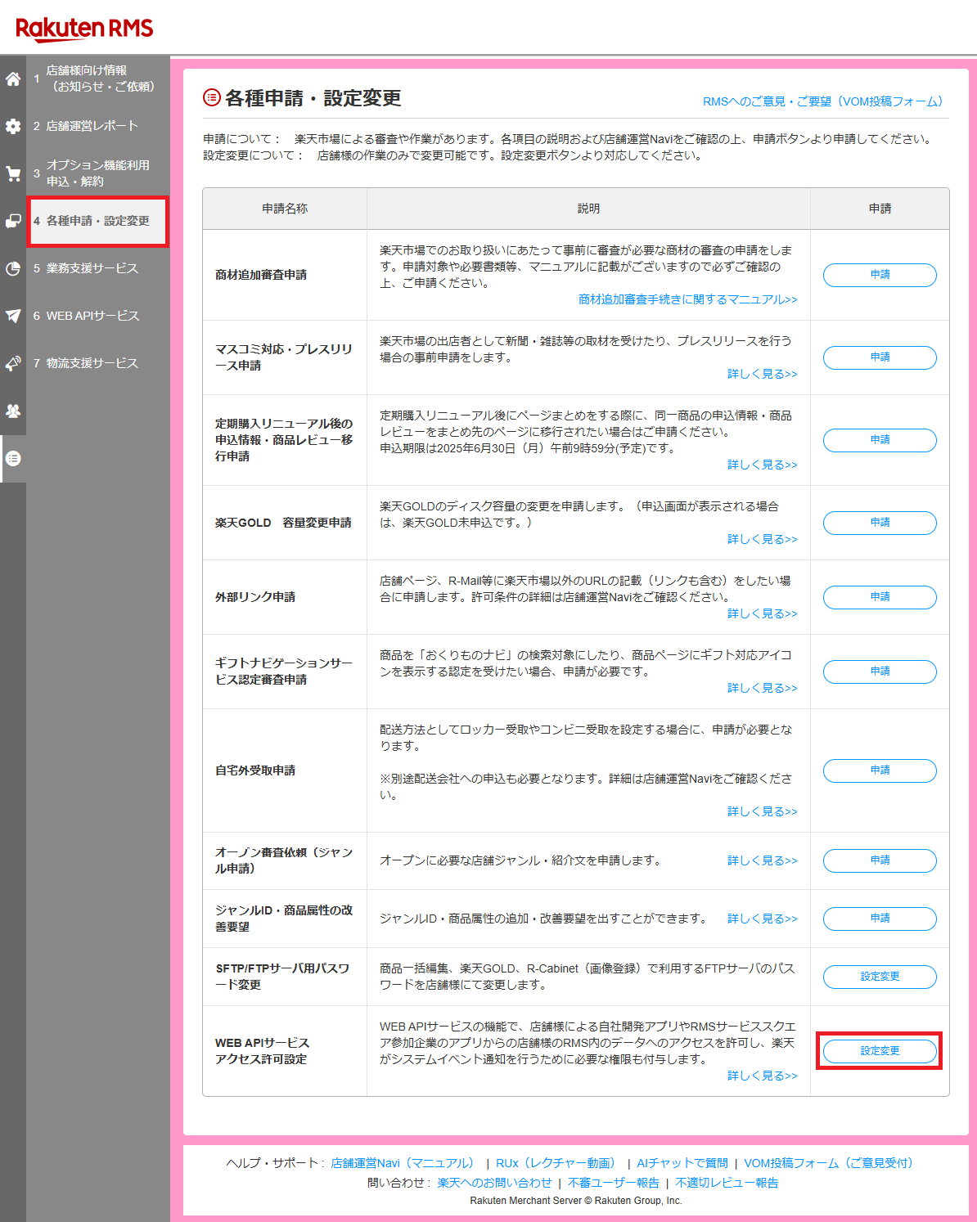Viewport: 977px width, 1222px height.
Task: Click the Rakuten Merchant Server copyright text
Action: 575,1201
